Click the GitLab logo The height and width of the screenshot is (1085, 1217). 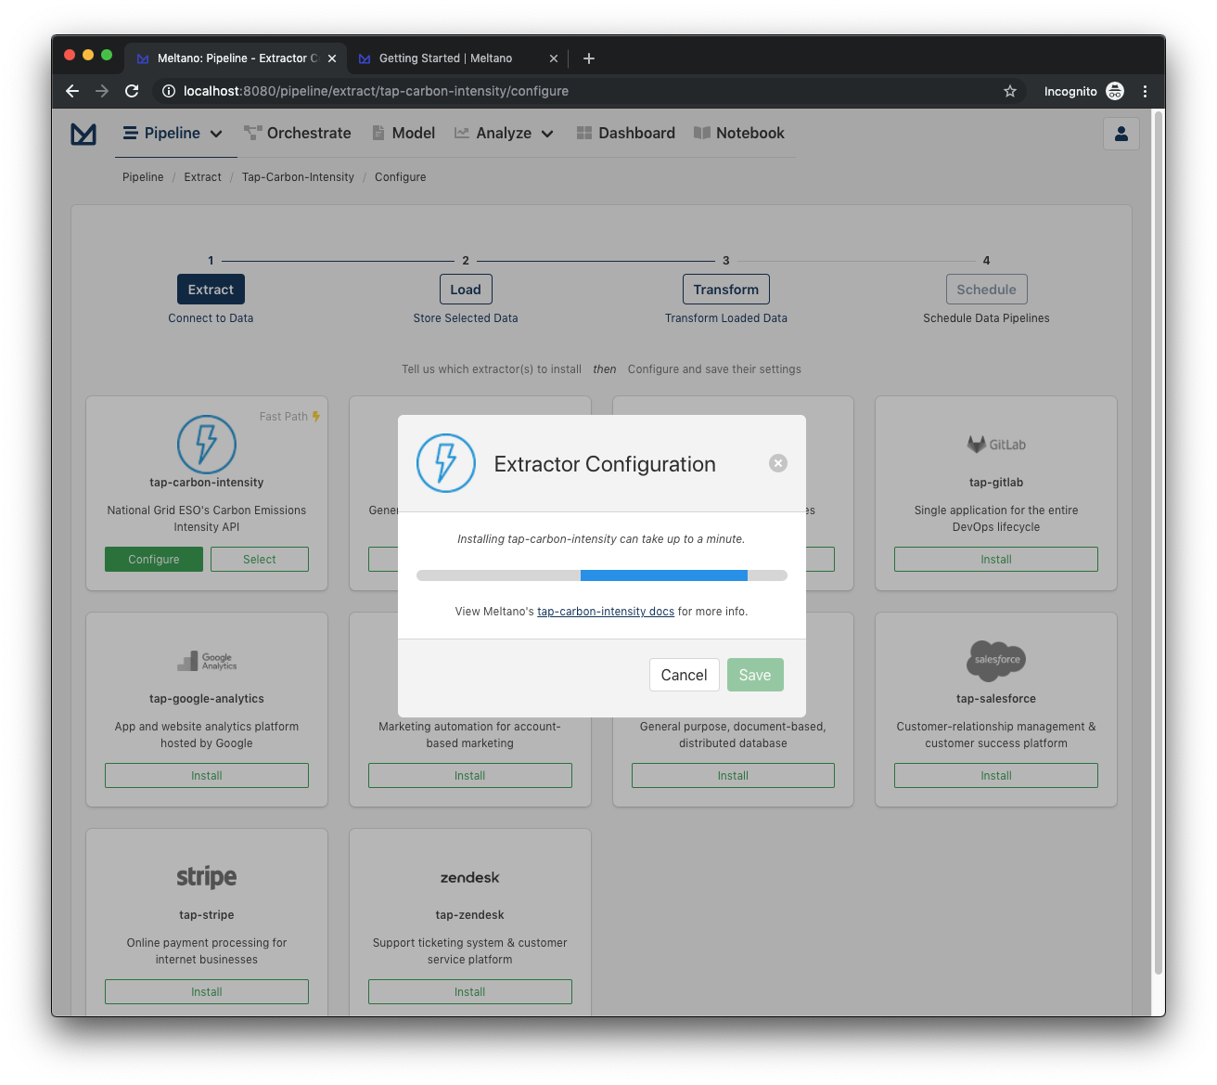[996, 445]
